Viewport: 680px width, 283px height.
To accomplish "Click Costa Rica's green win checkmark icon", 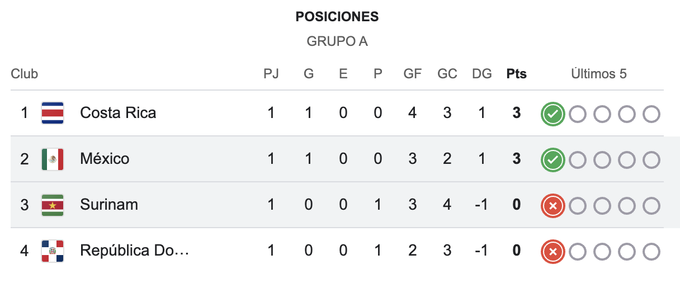I will pyautogui.click(x=552, y=114).
